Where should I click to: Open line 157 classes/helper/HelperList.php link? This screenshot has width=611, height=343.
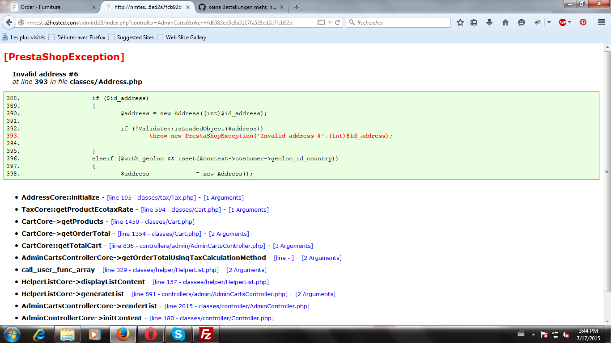click(211, 282)
